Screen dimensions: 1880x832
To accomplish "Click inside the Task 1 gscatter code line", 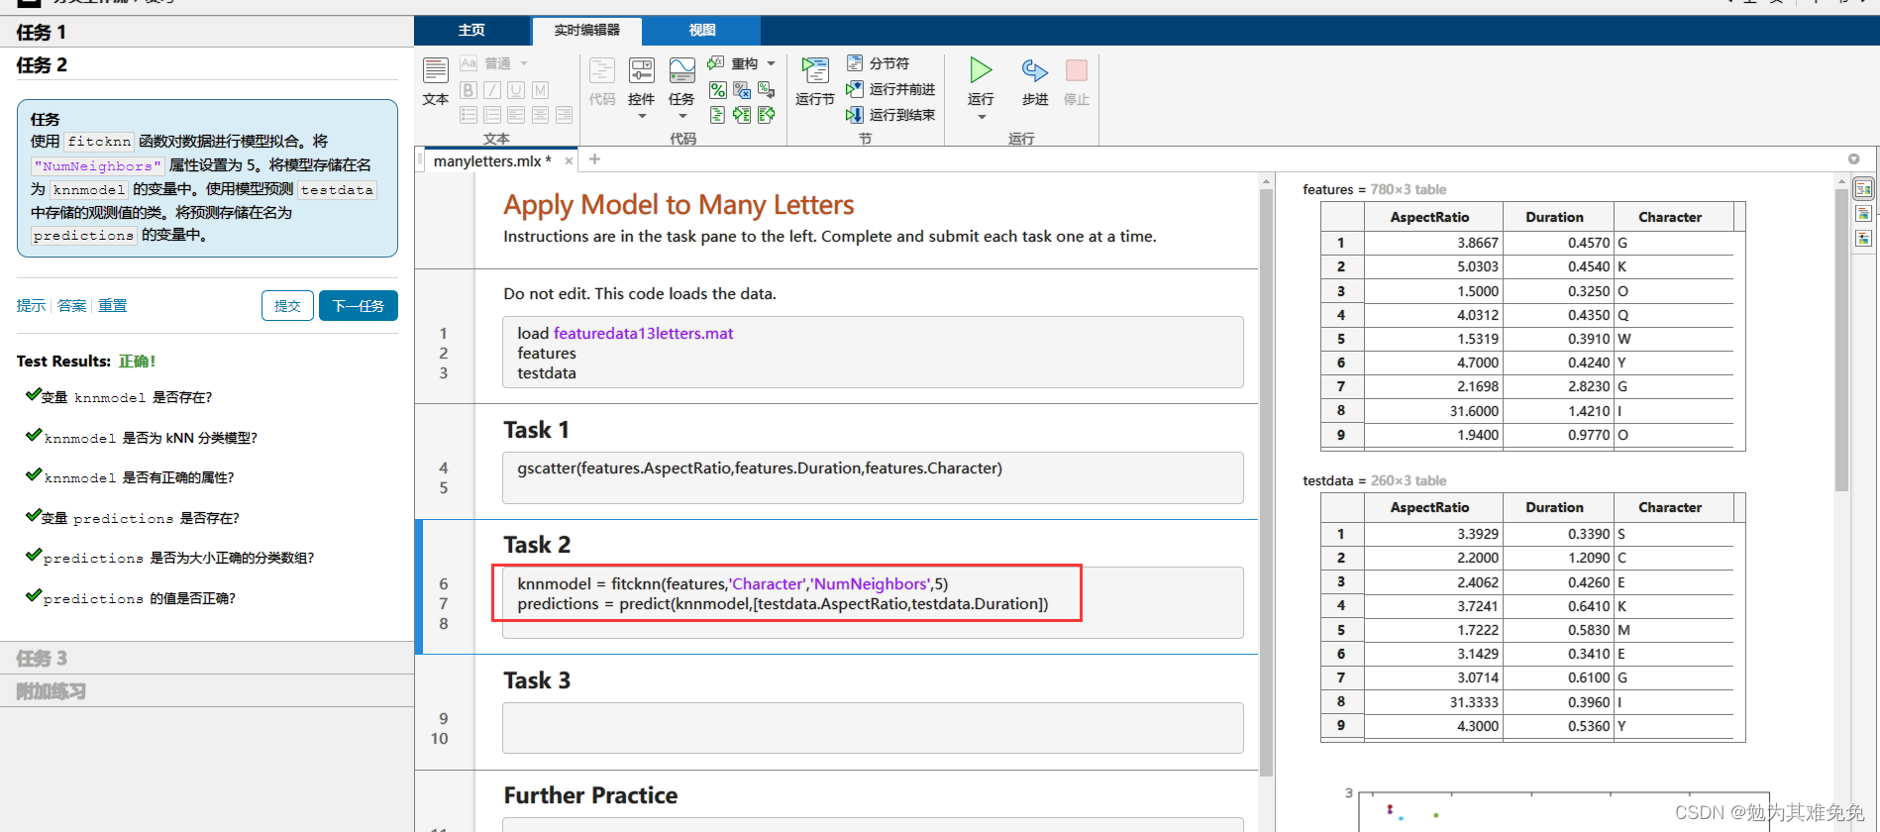I will coord(760,468).
